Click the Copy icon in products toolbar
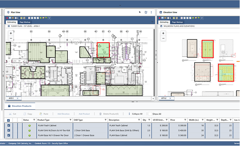The image size is (240, 146). (24, 114)
